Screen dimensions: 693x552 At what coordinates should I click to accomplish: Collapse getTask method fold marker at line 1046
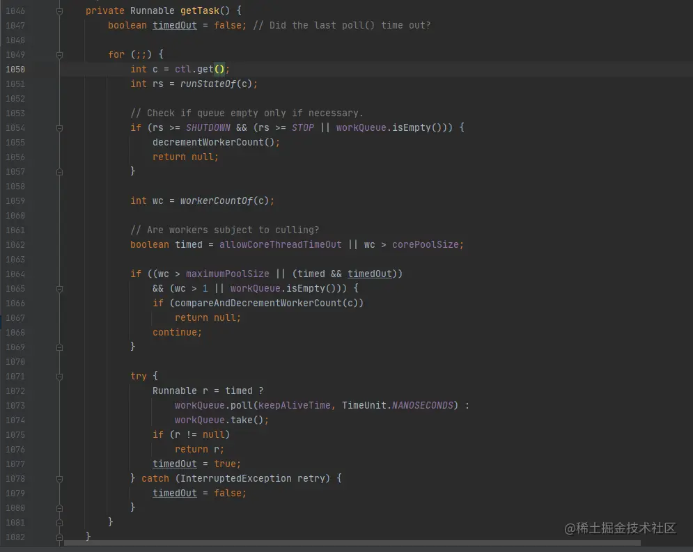pos(59,11)
